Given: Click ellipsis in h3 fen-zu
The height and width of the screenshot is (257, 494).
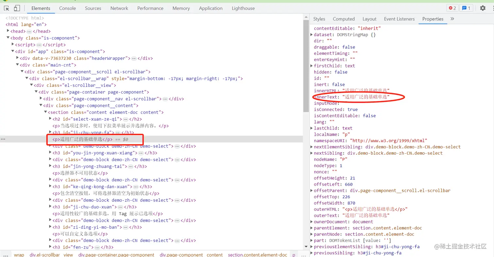Looking at the screenshot, I should [x=97, y=247].
